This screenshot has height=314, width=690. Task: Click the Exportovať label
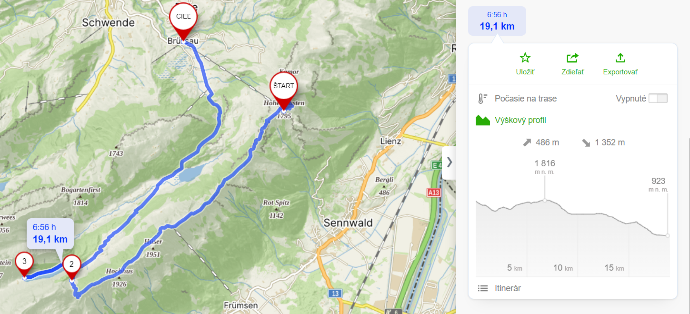pos(620,72)
